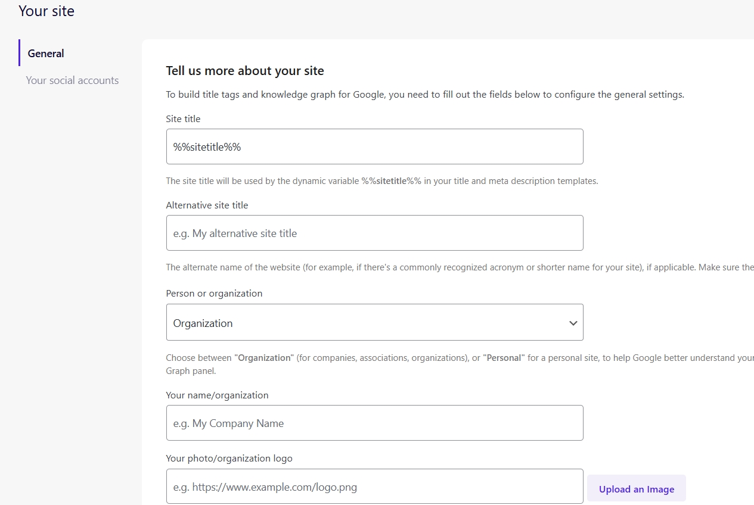Click bold %%sitetitle%% in the help text

pos(391,181)
